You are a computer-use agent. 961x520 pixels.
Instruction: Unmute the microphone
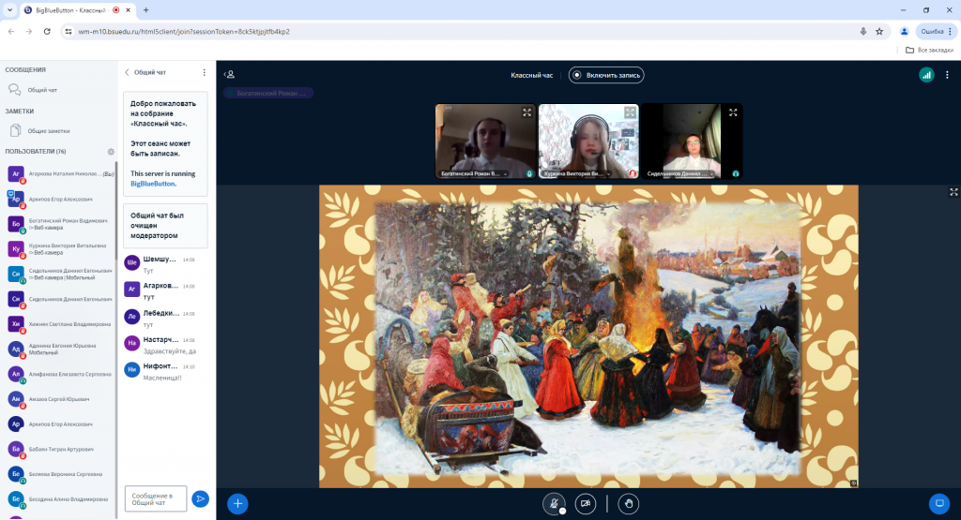click(554, 503)
